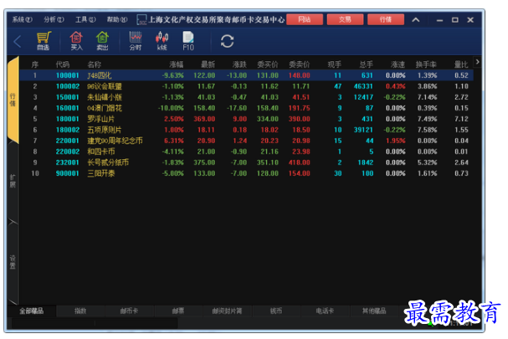Sort by the 总手 column header
508x339 pixels.
tap(366, 64)
